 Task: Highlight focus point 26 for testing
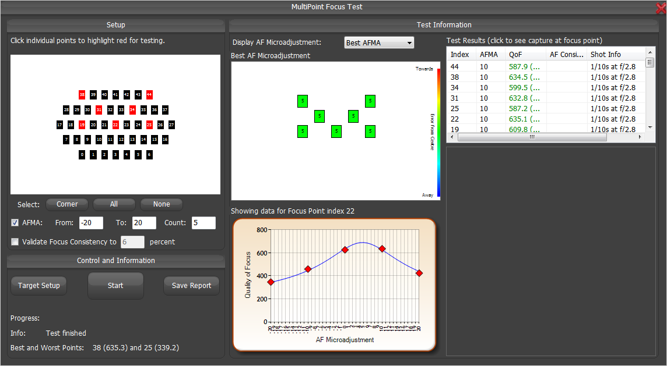[160, 125]
